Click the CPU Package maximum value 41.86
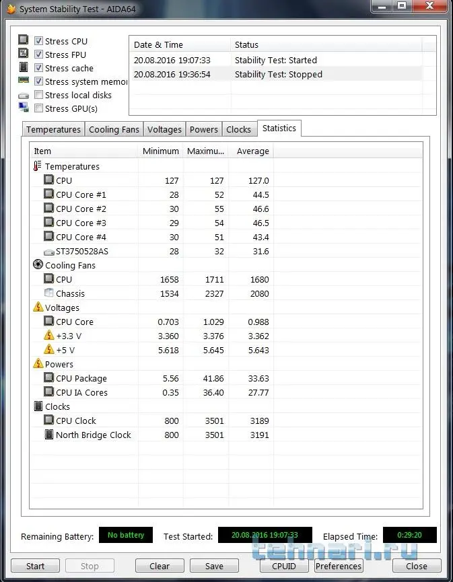 (x=213, y=378)
